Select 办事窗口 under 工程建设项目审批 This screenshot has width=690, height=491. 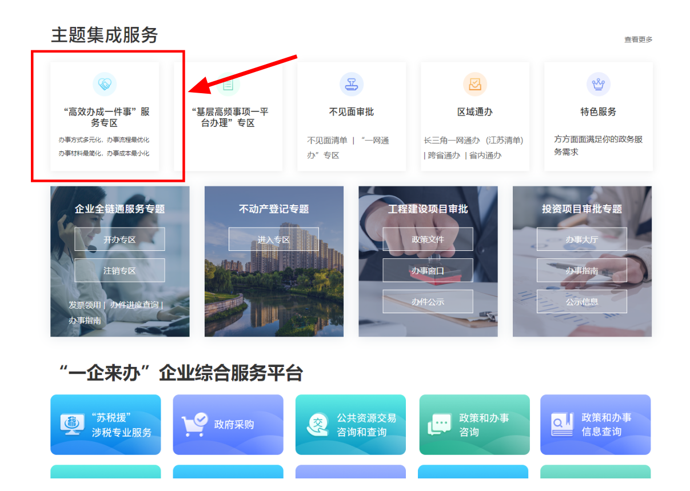428,270
